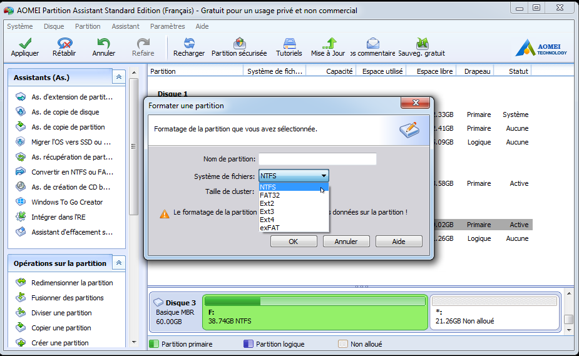Collapse the Assistants (As.) panel
Viewport: 579px width, 356px height.
coord(119,77)
